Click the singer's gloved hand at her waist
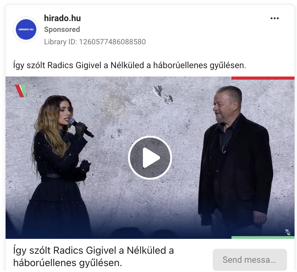This screenshot has width=297, height=272. 85,166
